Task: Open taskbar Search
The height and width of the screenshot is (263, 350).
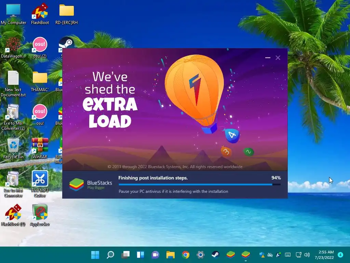Action: coord(110,255)
